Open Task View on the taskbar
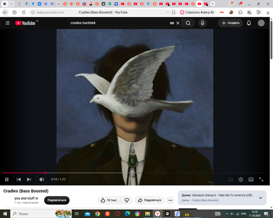 tap(76, 214)
